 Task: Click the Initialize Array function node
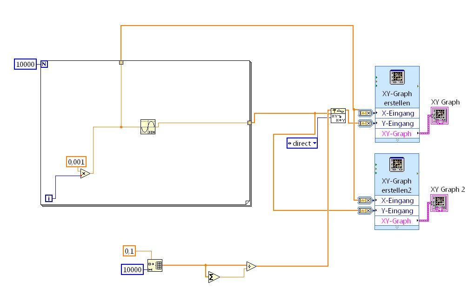(x=155, y=265)
